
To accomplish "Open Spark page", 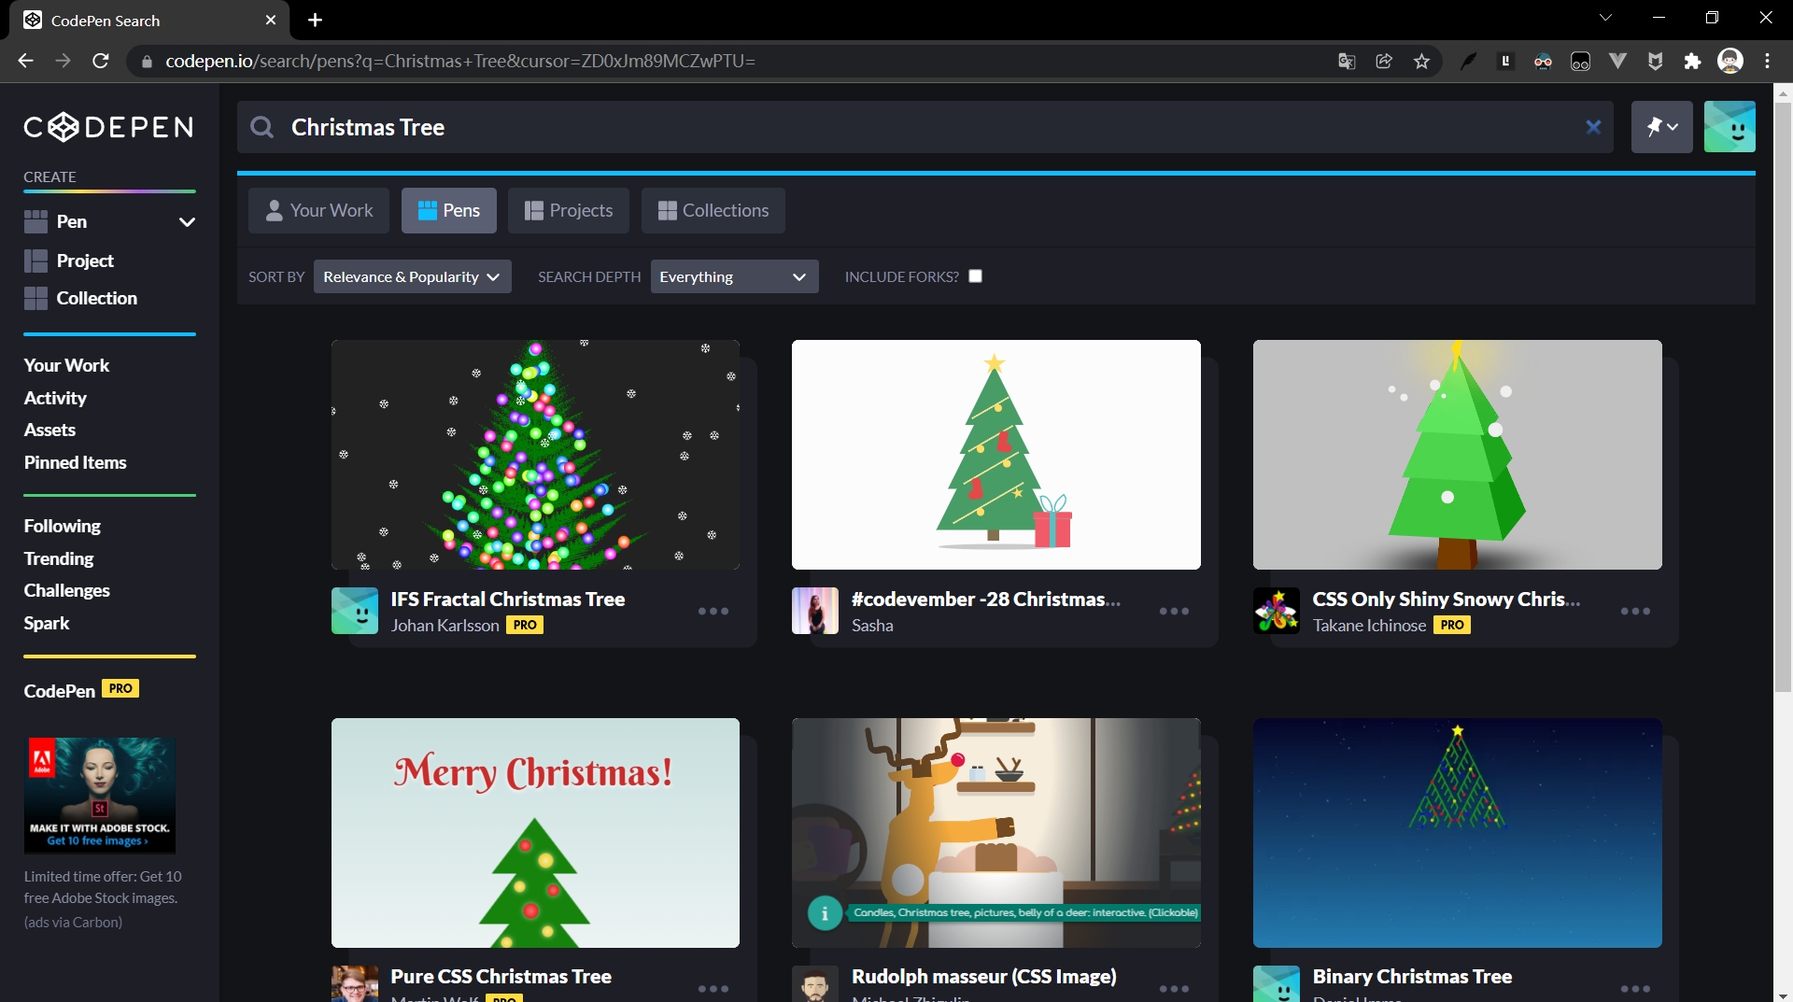I will coord(47,623).
